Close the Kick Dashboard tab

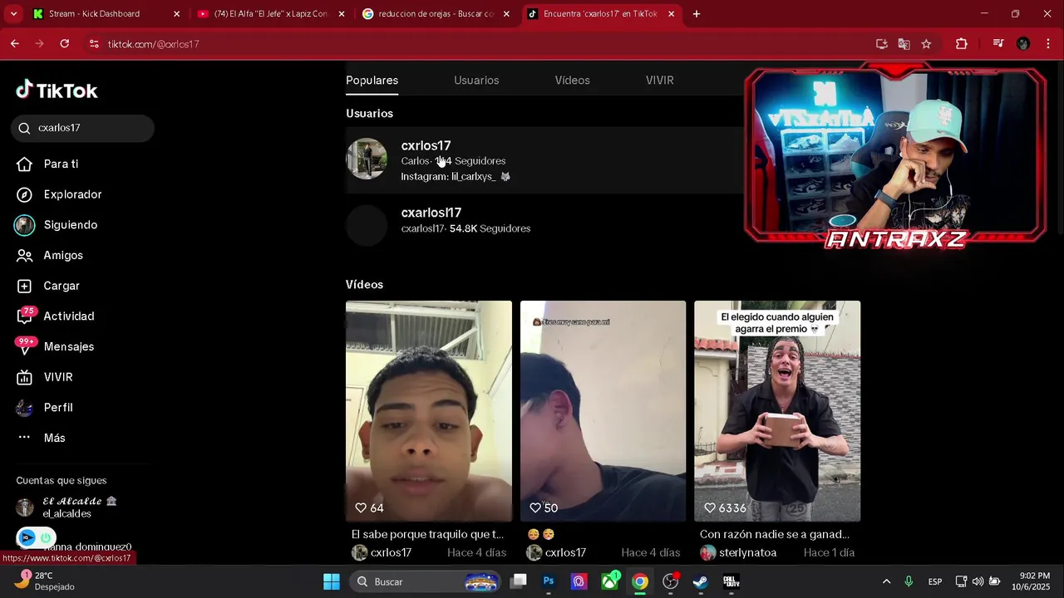[176, 14]
